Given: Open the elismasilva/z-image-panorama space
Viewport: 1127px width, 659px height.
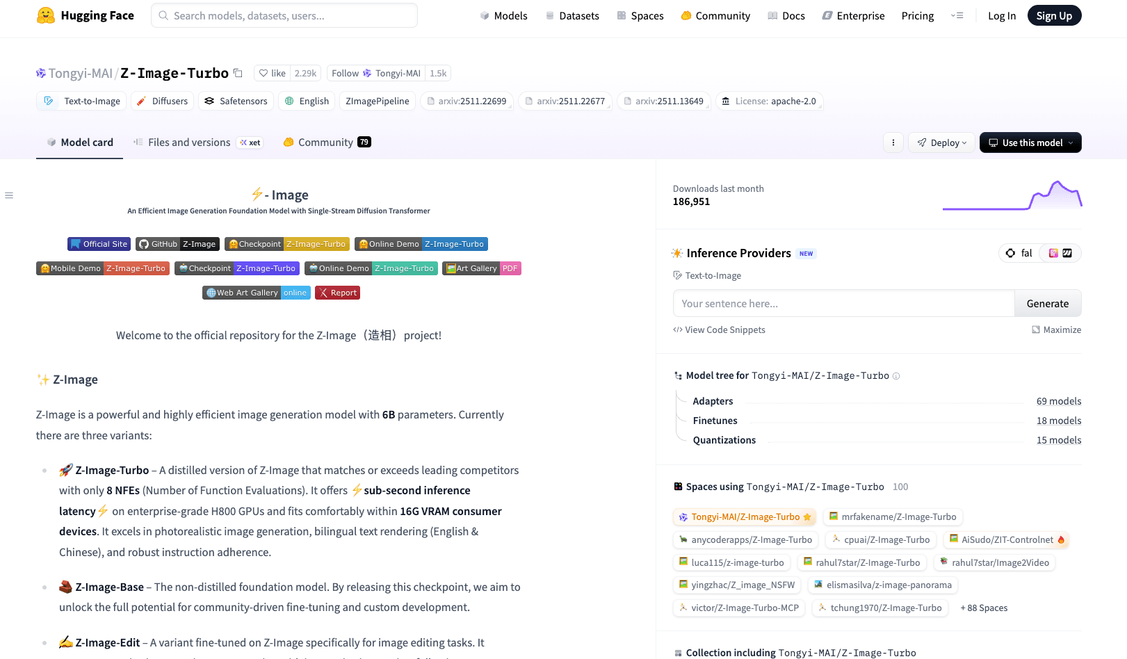Looking at the screenshot, I should coord(883,585).
